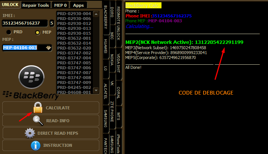Select PRD-02930-012 in the list
The height and width of the screenshot is (154, 268).
coord(74,23)
